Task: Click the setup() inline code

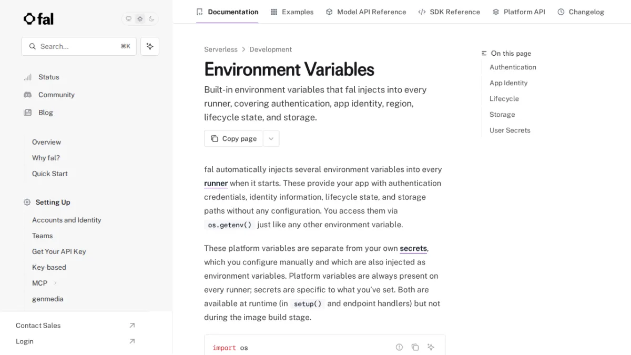Action: click(308, 303)
